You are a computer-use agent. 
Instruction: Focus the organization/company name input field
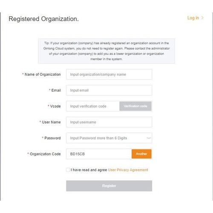[x=109, y=75]
